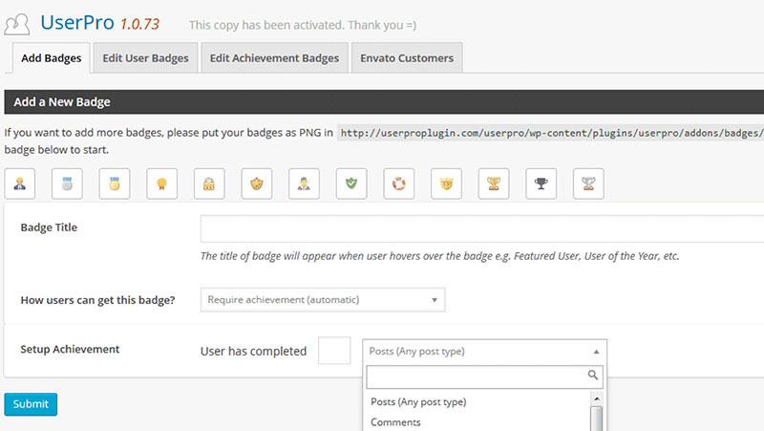Select the lifebuoy badge

pyautogui.click(x=399, y=183)
